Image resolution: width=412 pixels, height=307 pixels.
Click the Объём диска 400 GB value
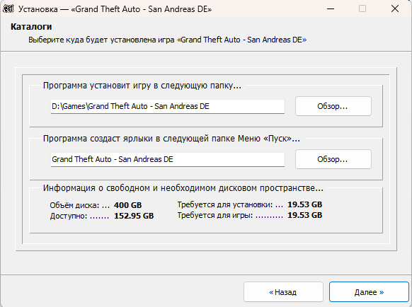[x=127, y=205]
